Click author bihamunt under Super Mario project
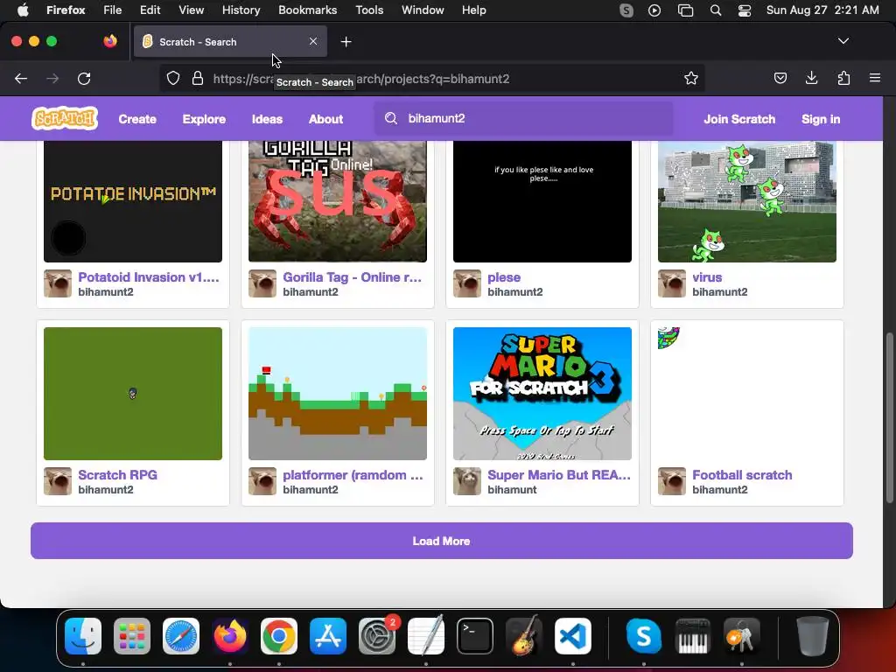Viewport: 896px width, 672px height. 512,490
